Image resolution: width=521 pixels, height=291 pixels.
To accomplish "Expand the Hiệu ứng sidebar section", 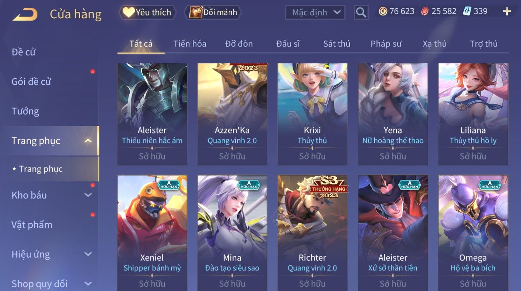I will (x=88, y=254).
